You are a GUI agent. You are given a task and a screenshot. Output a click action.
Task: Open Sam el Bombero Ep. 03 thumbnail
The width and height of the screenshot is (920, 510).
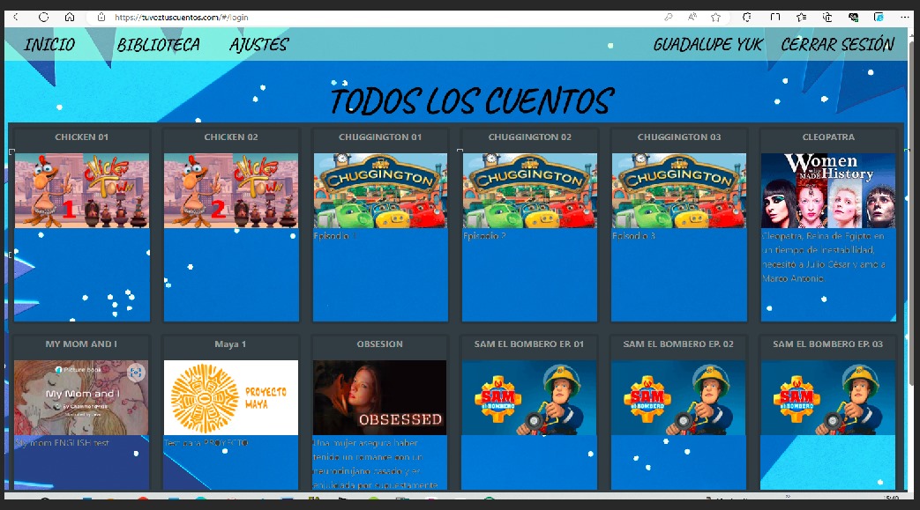(828, 397)
